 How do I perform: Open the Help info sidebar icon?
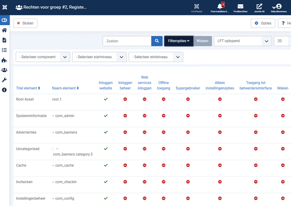click(4, 90)
